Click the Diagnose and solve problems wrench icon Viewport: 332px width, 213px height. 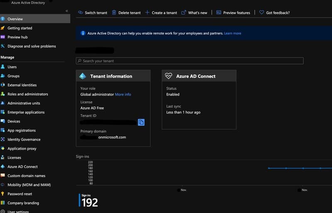[2, 46]
